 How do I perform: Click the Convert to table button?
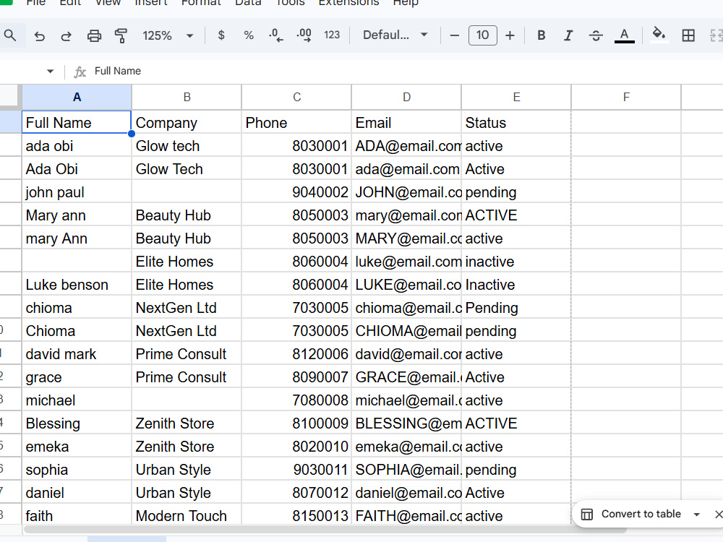(x=632, y=514)
